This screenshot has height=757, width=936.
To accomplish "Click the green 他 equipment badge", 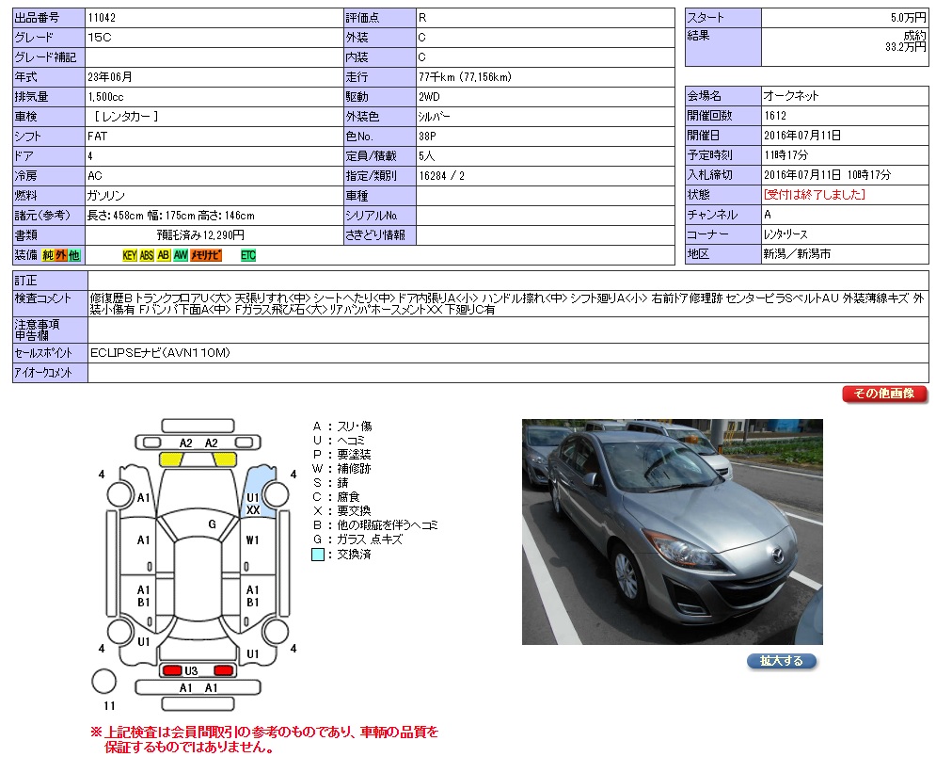I will [x=74, y=255].
